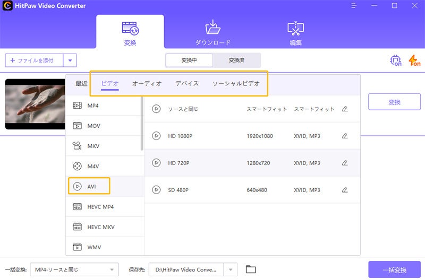Image resolution: width=425 pixels, height=280 pixels.
Task: Open the output folder icon
Action: (251, 269)
